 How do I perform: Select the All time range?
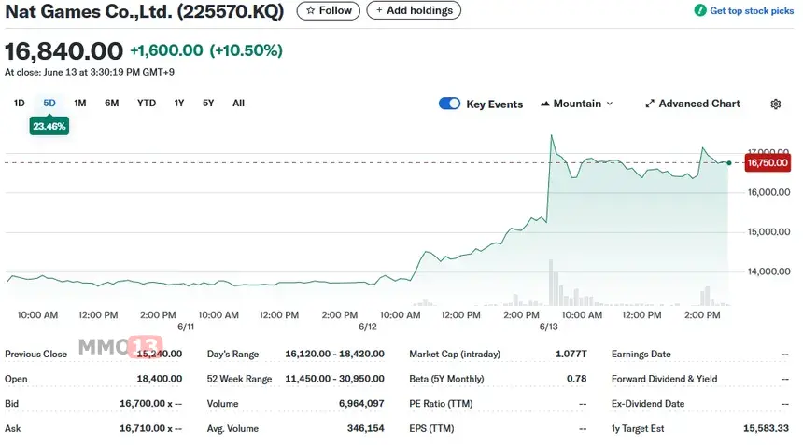pos(238,104)
